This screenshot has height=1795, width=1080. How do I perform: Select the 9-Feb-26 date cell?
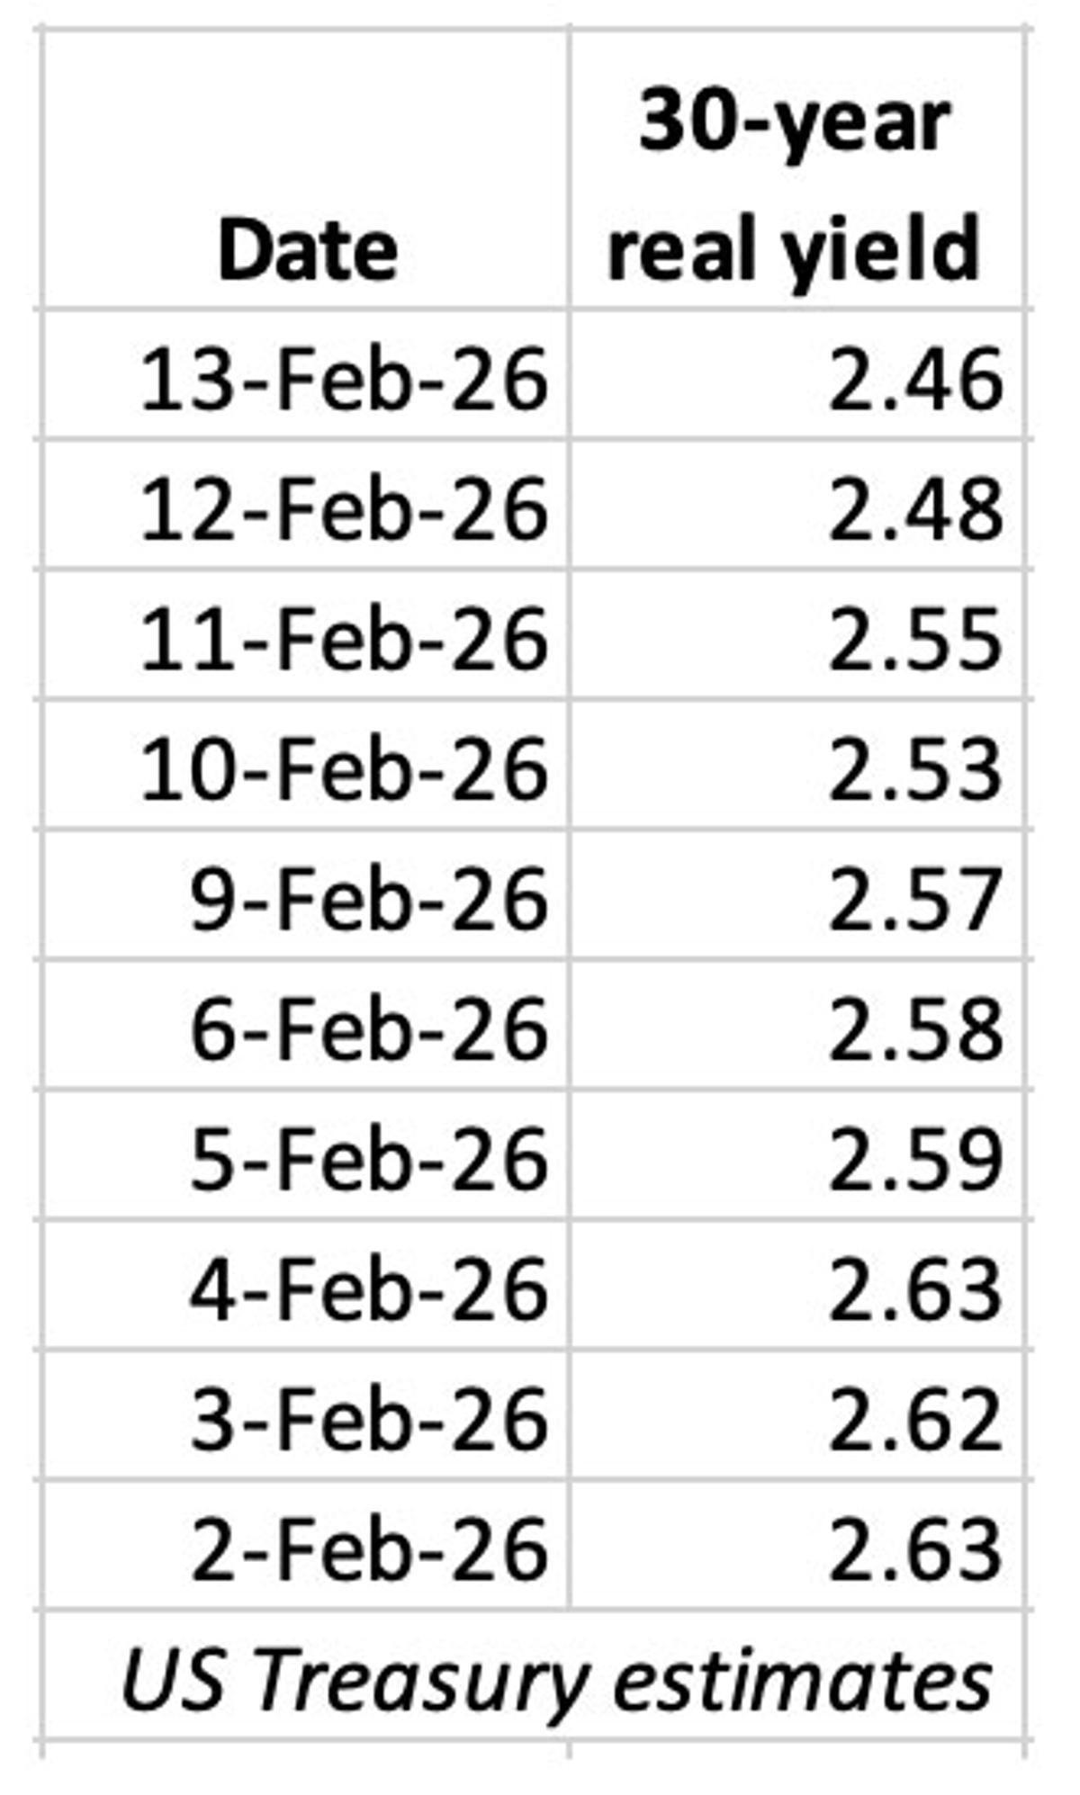click(367, 899)
